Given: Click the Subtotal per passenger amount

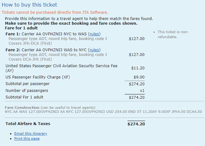Looking at the screenshot, I should click(x=137, y=84).
